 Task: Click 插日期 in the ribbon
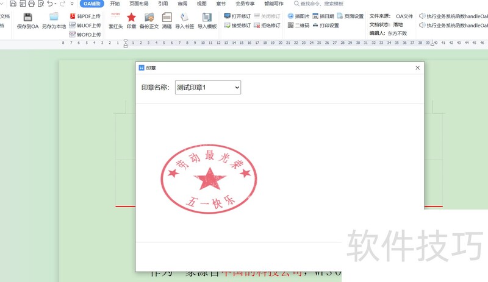coord(323,16)
